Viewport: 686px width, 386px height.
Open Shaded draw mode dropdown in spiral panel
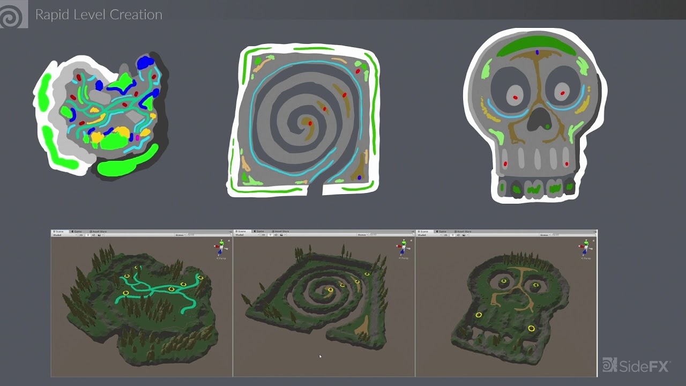[247, 235]
